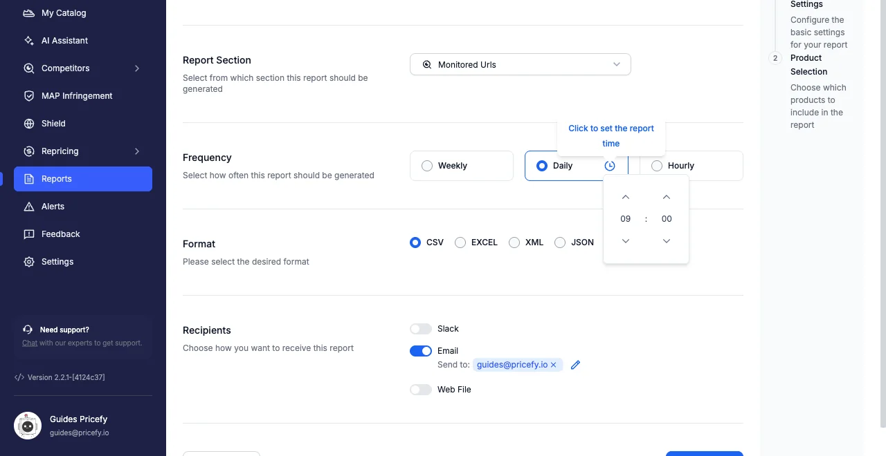This screenshot has width=886, height=456.
Task: Click the Competitors magnifier icon
Action: 29,68
